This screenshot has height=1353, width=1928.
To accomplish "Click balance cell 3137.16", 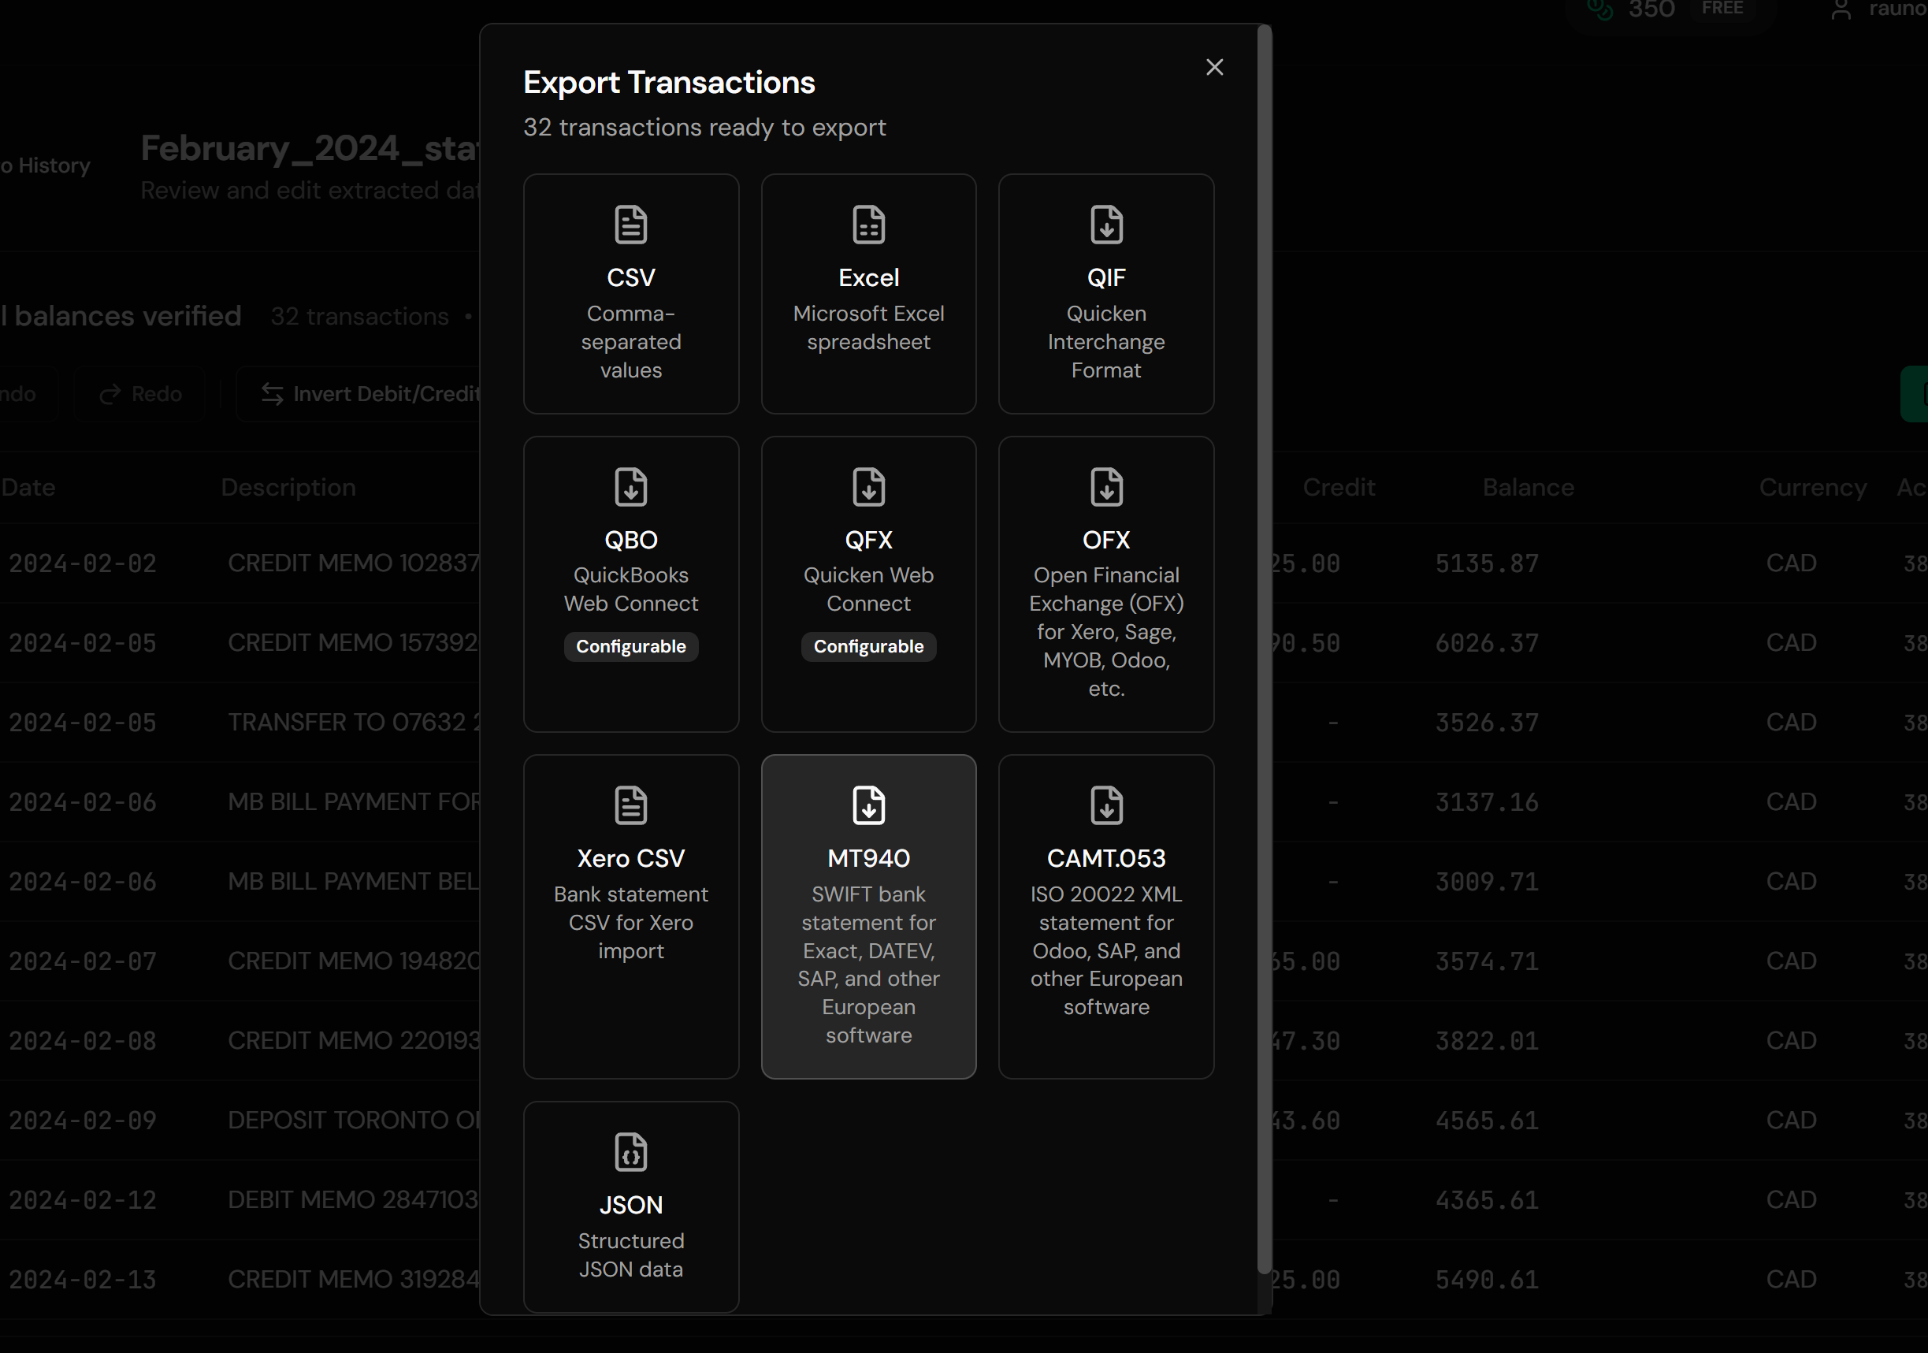I will [1486, 803].
